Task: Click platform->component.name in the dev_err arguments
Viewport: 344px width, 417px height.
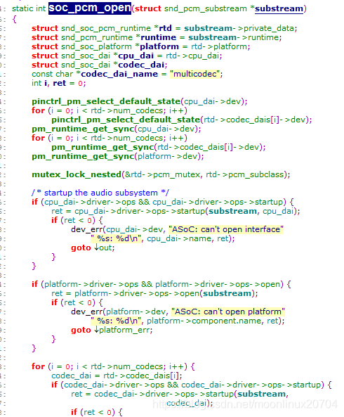Action: 204,321
